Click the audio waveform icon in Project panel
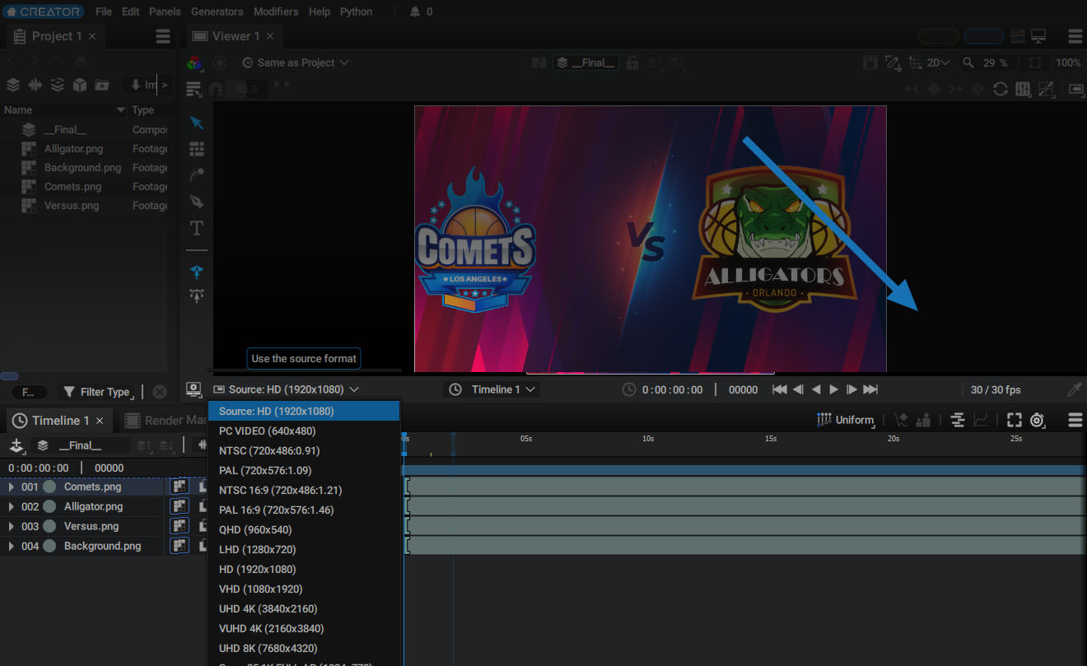This screenshot has width=1087, height=666. click(35, 84)
